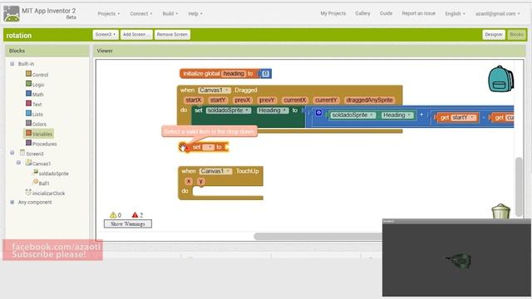The image size is (532, 299).
Task: Open the Guide link
Action: pyautogui.click(x=386, y=13)
